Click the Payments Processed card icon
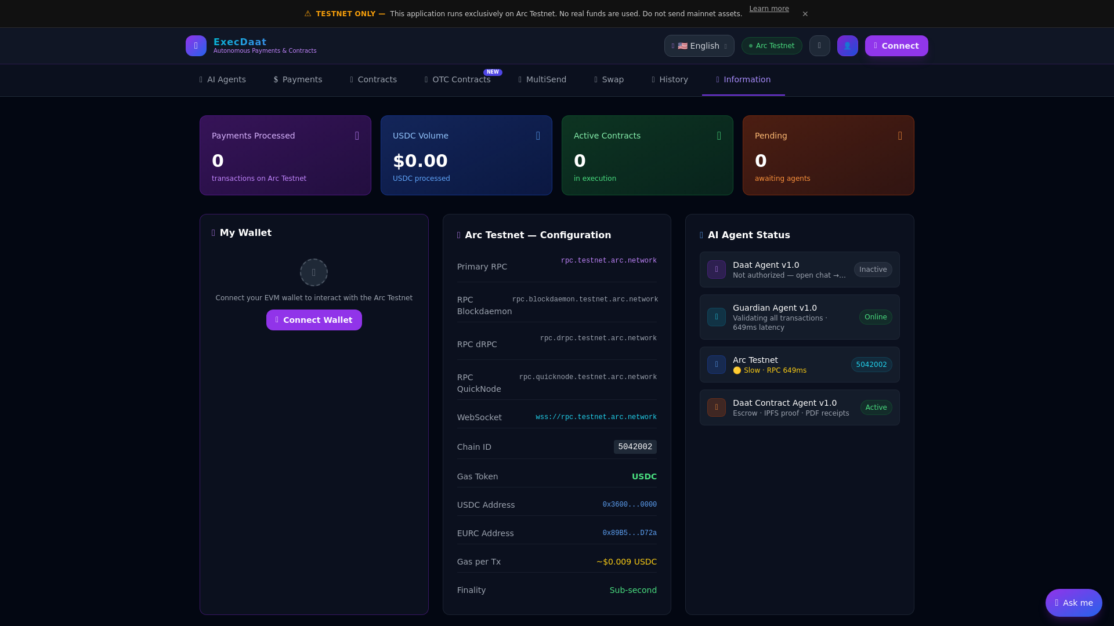This screenshot has width=1114, height=626. click(357, 136)
